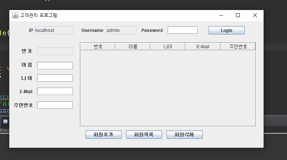
Task: Click the 회원추가 button
Action: pyautogui.click(x=103, y=135)
